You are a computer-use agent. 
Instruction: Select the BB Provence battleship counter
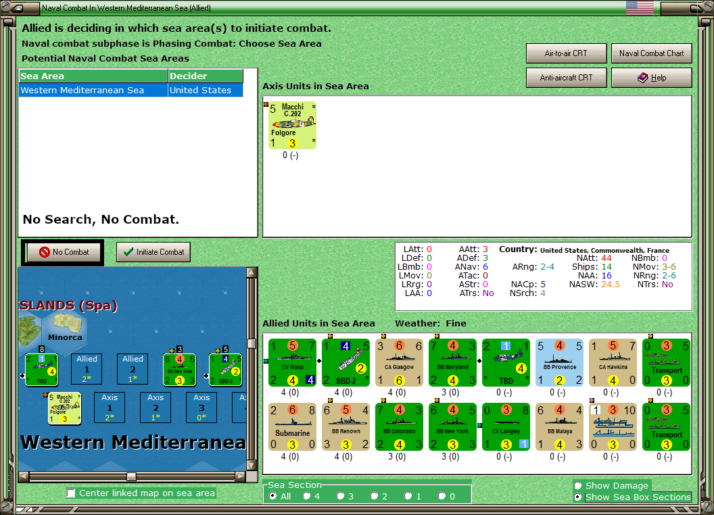(x=559, y=362)
